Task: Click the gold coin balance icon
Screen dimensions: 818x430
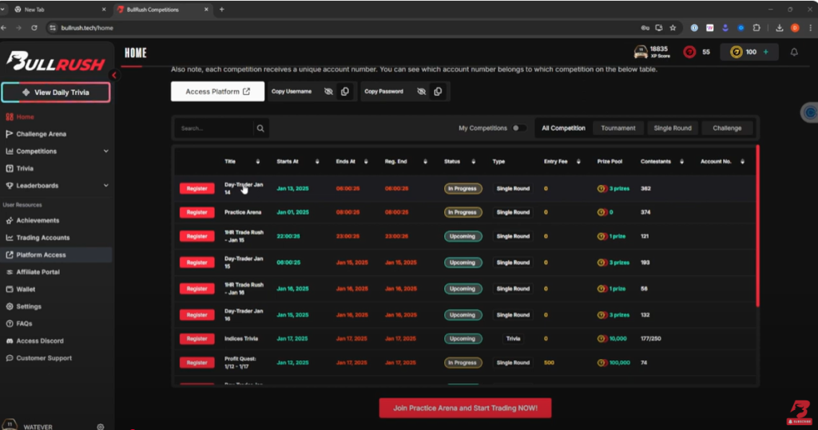Action: click(736, 52)
